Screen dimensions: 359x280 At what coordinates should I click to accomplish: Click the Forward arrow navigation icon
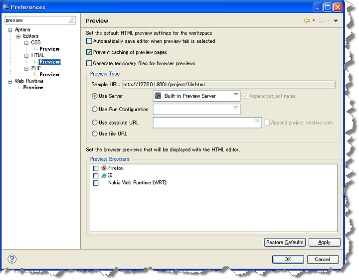coord(322,20)
